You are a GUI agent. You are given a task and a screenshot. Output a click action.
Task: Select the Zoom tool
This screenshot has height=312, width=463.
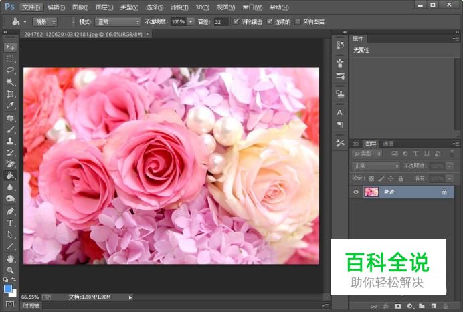(x=10, y=269)
